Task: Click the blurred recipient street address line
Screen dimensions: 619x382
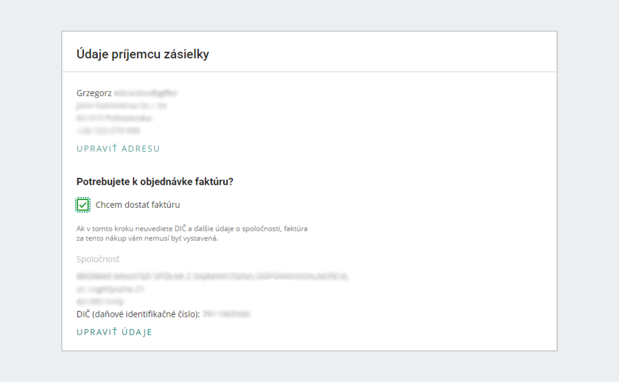Action: (x=122, y=106)
